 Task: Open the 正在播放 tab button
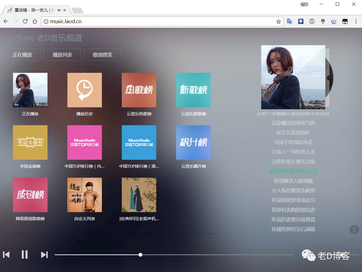click(22, 55)
